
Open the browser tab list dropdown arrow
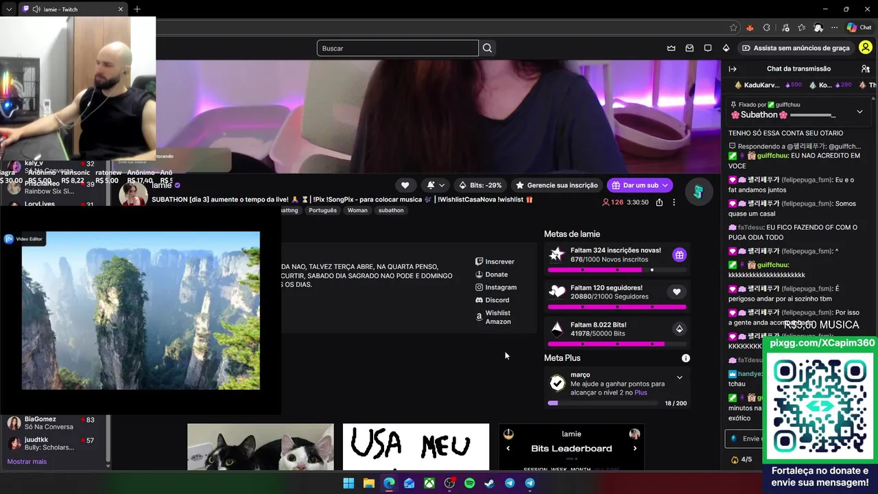(9, 10)
